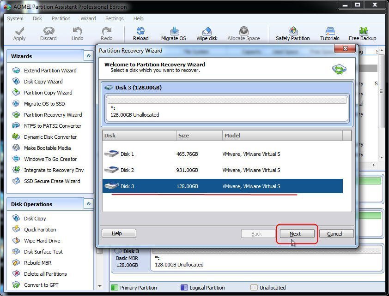The image size is (389, 296).
Task: Click the Wipe disk toolbar icon
Action: pyautogui.click(x=207, y=34)
